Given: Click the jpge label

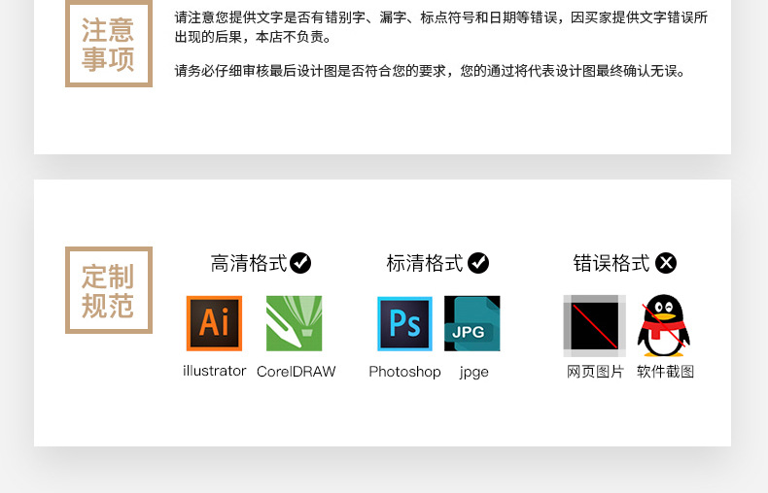Looking at the screenshot, I should pos(474,373).
